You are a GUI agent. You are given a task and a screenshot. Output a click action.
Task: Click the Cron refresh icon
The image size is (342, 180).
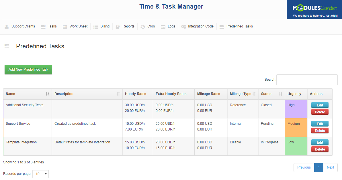[x=142, y=26]
